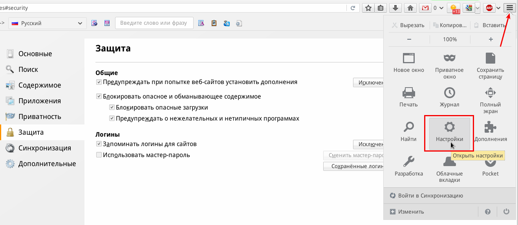Screen dimensions: 518x225
Task: Select Синхронизация in the settings sidebar
Action: 42,148
